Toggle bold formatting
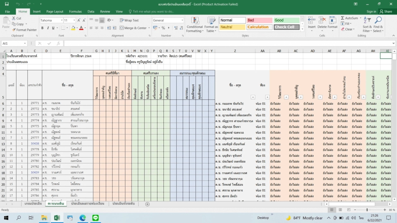Screen dimensions: 397x223 42,28
